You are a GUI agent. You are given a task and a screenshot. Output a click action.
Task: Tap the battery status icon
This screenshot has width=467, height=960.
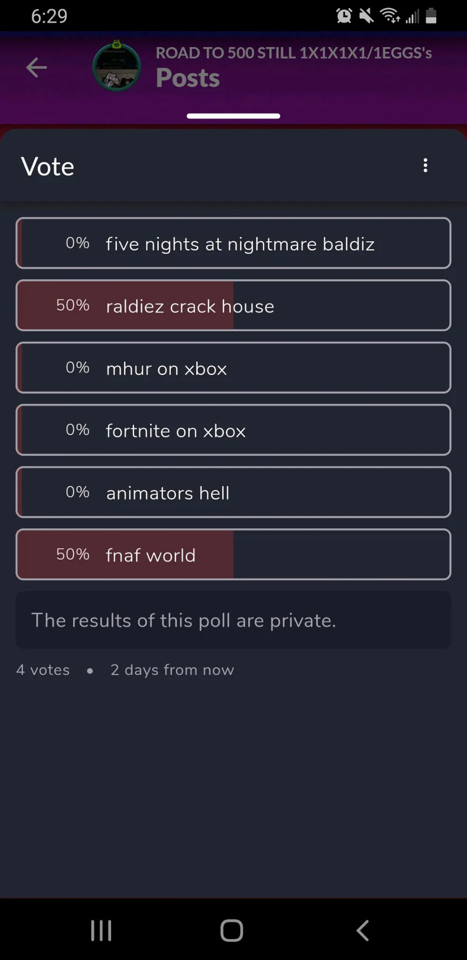tap(431, 16)
